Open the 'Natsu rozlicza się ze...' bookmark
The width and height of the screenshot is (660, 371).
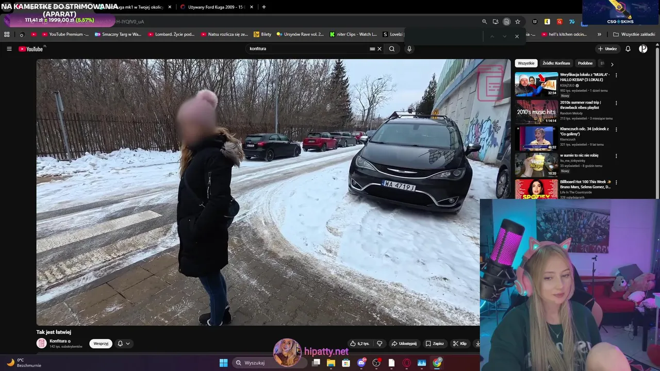[224, 35]
